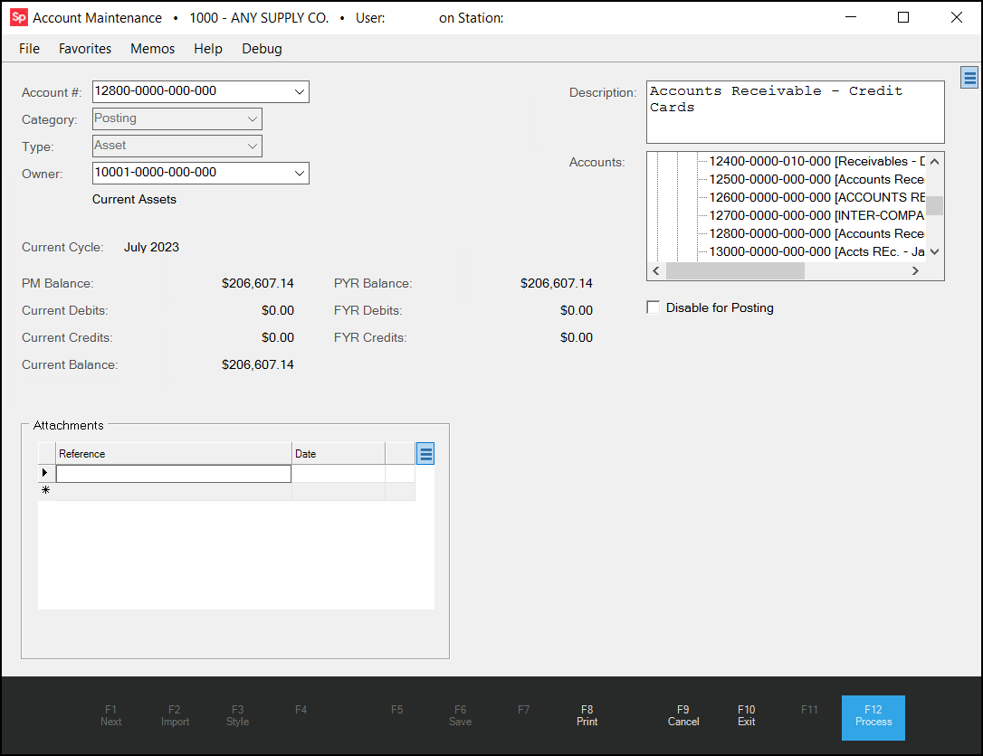This screenshot has width=983, height=756.
Task: Open the File menu
Action: [x=28, y=48]
